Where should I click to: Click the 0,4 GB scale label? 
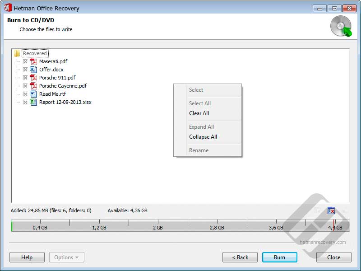(x=40, y=228)
